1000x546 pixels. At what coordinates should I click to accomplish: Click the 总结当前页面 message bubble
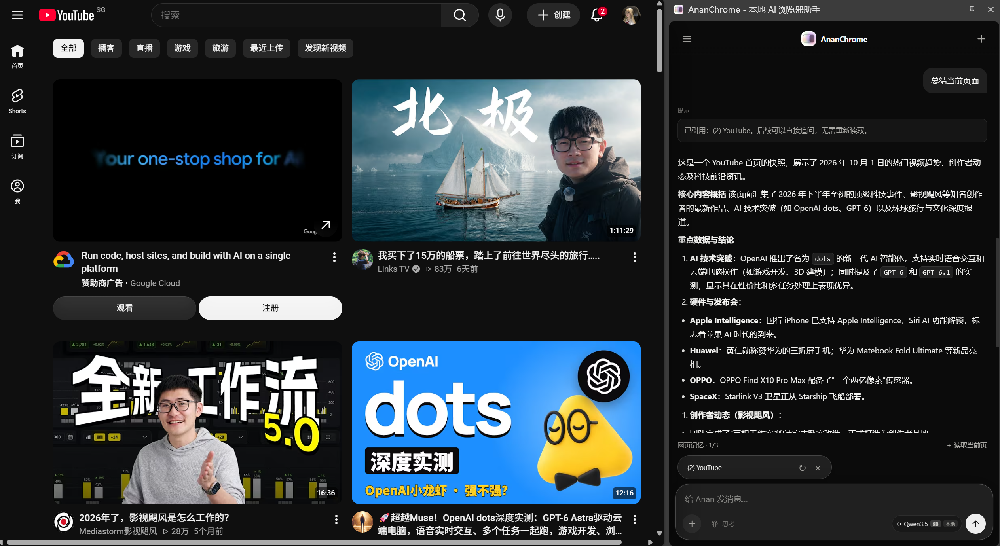(x=954, y=81)
